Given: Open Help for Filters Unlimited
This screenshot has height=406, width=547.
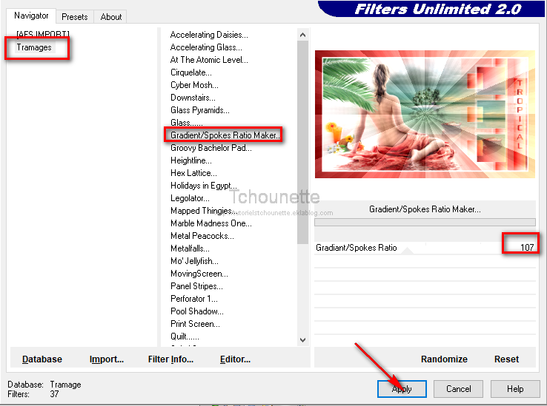Looking at the screenshot, I should click(x=515, y=389).
